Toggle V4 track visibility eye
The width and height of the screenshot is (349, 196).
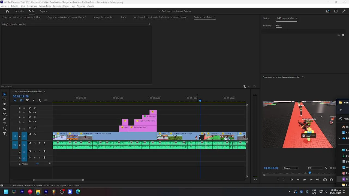(35, 117)
